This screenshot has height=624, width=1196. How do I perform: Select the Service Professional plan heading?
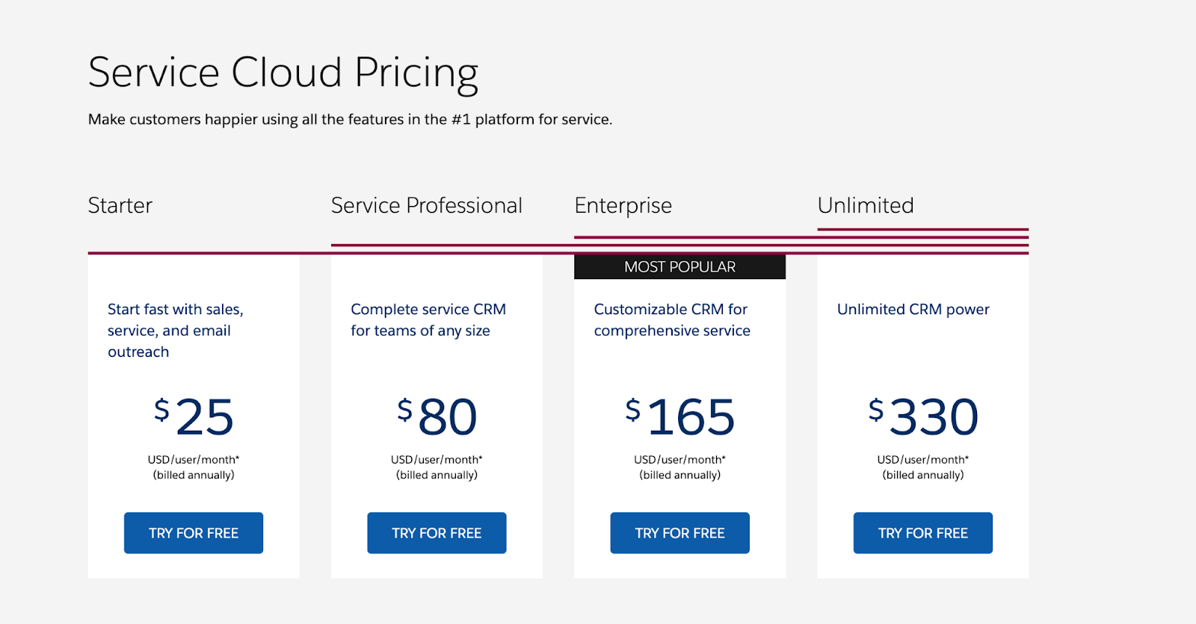pyautogui.click(x=426, y=205)
